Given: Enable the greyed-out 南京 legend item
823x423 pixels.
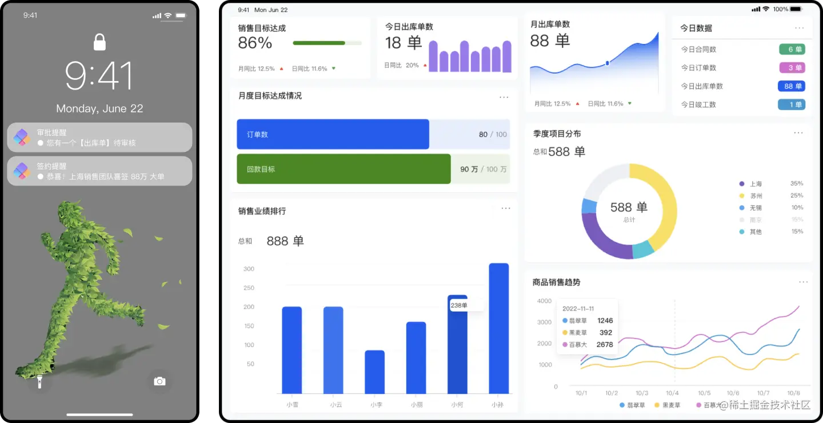Looking at the screenshot, I should (751, 220).
